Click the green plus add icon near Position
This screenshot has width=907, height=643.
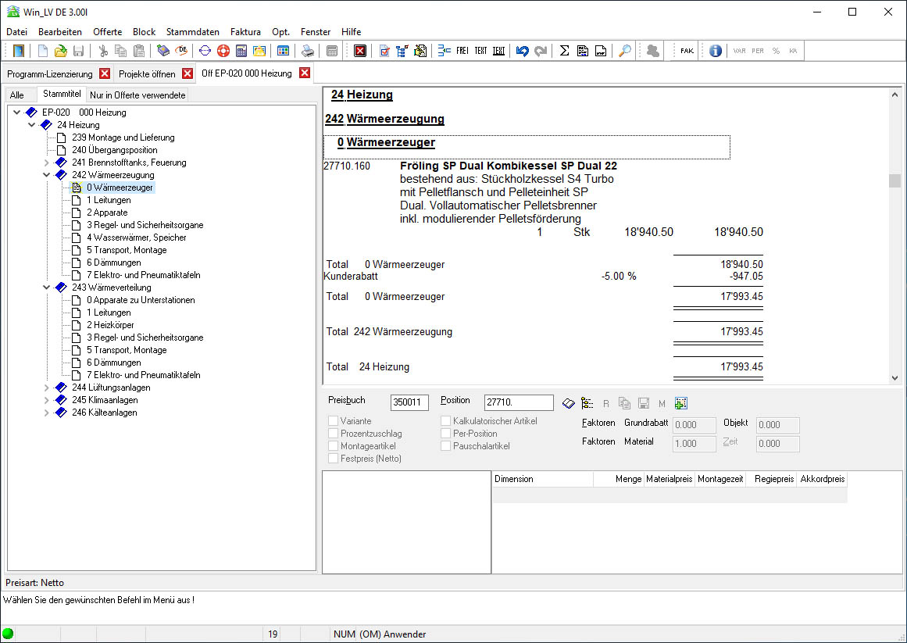click(680, 404)
